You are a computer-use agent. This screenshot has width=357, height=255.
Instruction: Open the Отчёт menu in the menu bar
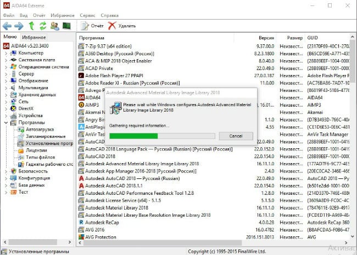click(x=39, y=15)
